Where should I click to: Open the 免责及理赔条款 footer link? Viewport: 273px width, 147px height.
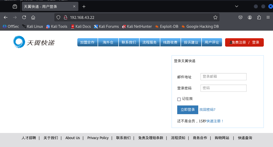pos(151,138)
